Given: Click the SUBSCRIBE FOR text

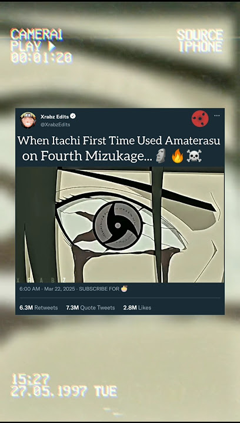Looking at the screenshot, I should [99, 289].
